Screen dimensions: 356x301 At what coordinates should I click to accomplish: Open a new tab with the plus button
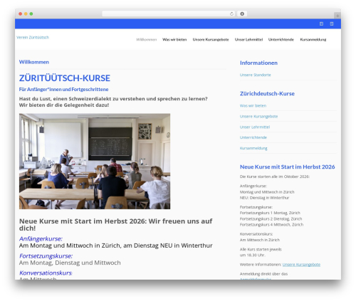click(337, 16)
